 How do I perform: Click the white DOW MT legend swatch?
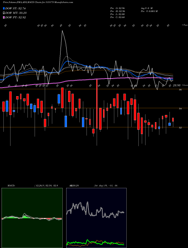[x=4, y=13]
